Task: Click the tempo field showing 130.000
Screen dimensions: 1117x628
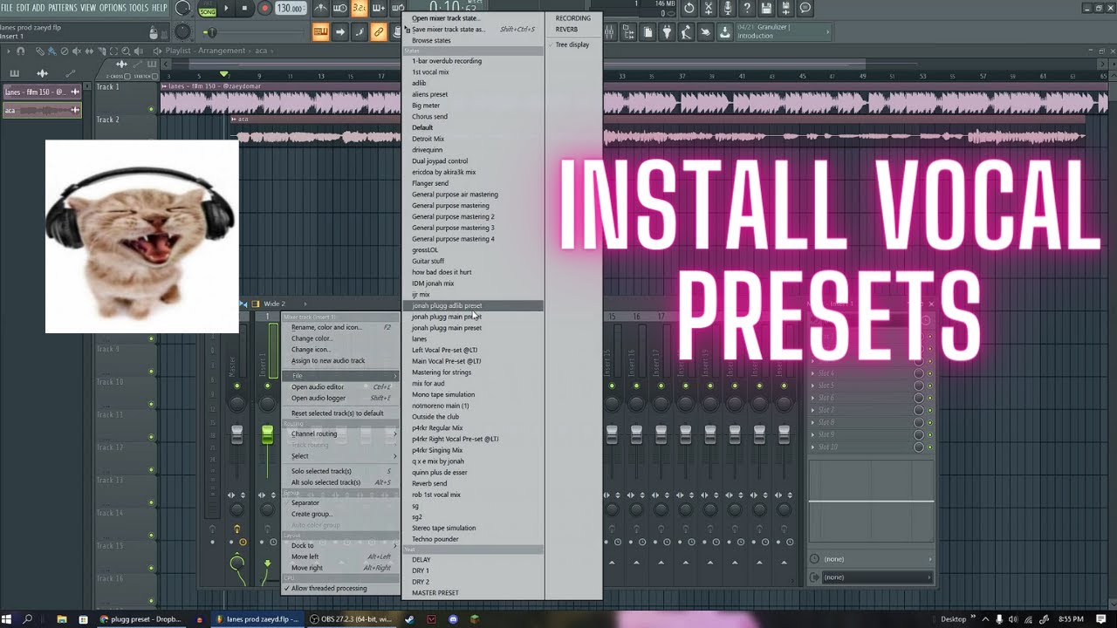Action: [290, 9]
